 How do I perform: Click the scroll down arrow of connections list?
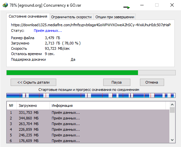coord(172,140)
